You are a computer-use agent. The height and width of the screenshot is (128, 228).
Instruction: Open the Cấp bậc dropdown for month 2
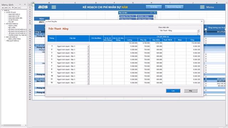(x=88, y=50)
